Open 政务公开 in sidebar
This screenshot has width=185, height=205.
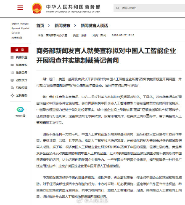(x=21, y=73)
